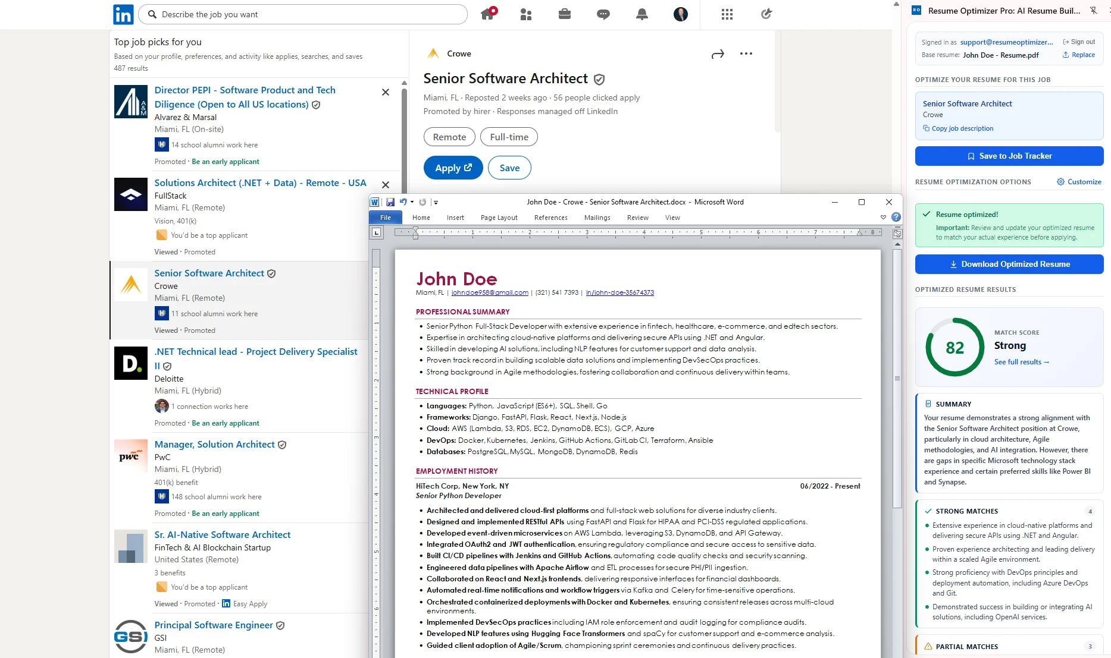Click Download Optimized Resume button

(x=1009, y=264)
